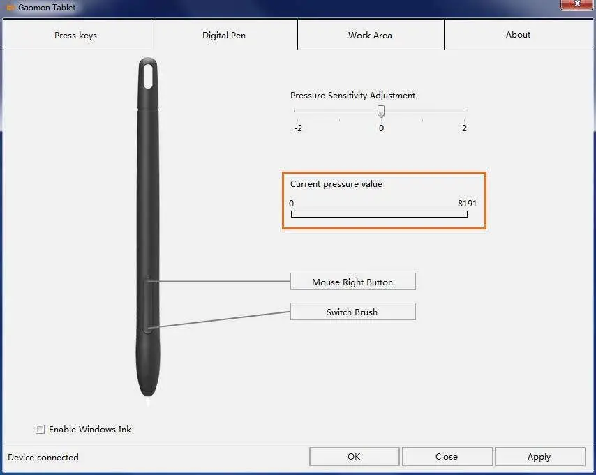Click the 'Current pressure value' label
Screen dimensions: 596x475
coord(336,184)
